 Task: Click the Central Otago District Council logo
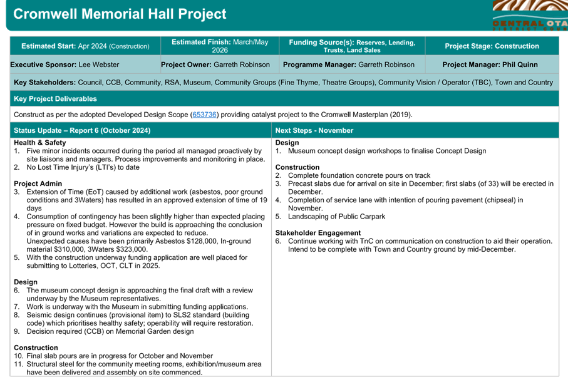(530, 15)
